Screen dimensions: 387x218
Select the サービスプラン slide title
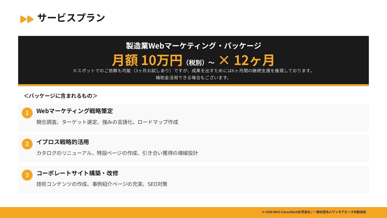pyautogui.click(x=71, y=18)
